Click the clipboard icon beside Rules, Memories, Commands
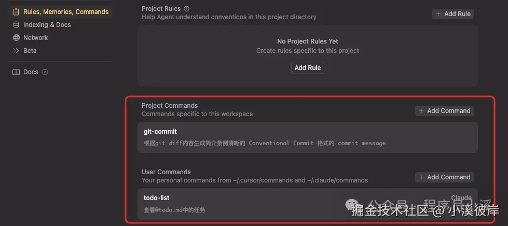Viewport: 508px width, 226px height. point(16,11)
